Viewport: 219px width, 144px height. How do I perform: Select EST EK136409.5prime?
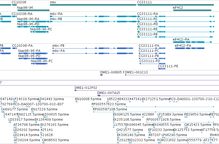(x=36, y=122)
